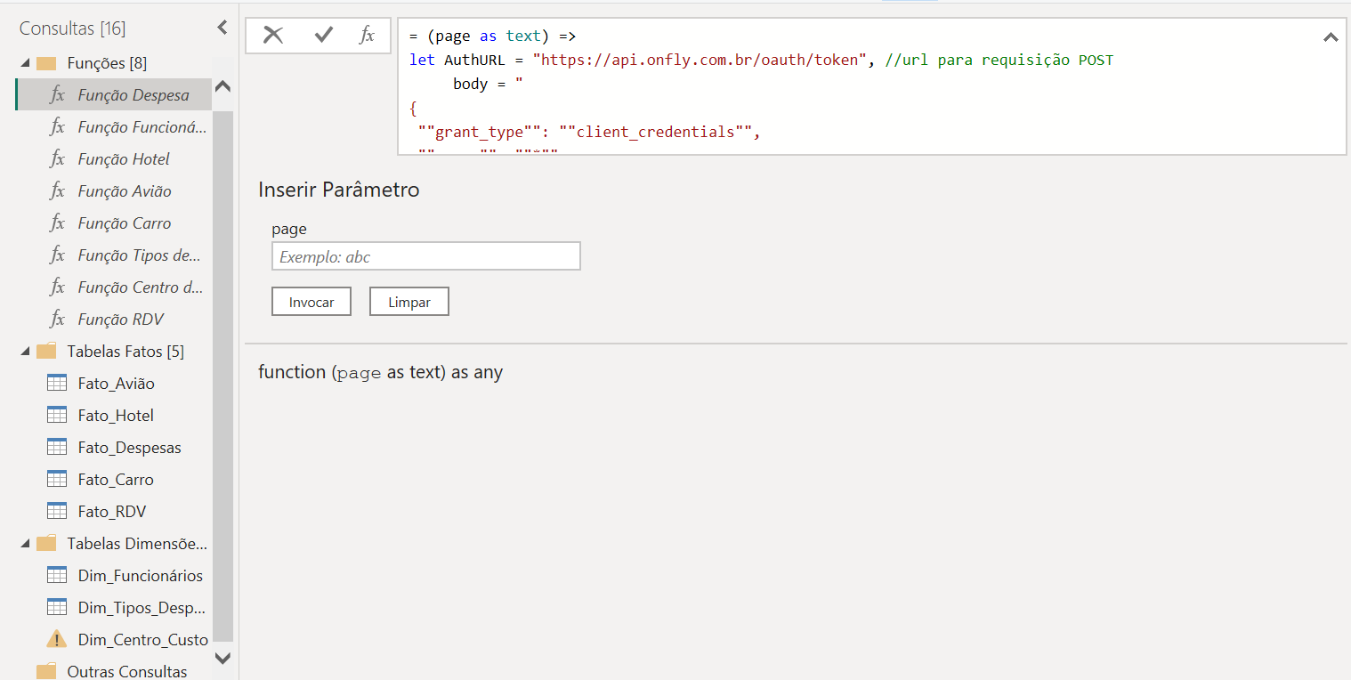Select the Fato_Avião table

click(x=114, y=384)
